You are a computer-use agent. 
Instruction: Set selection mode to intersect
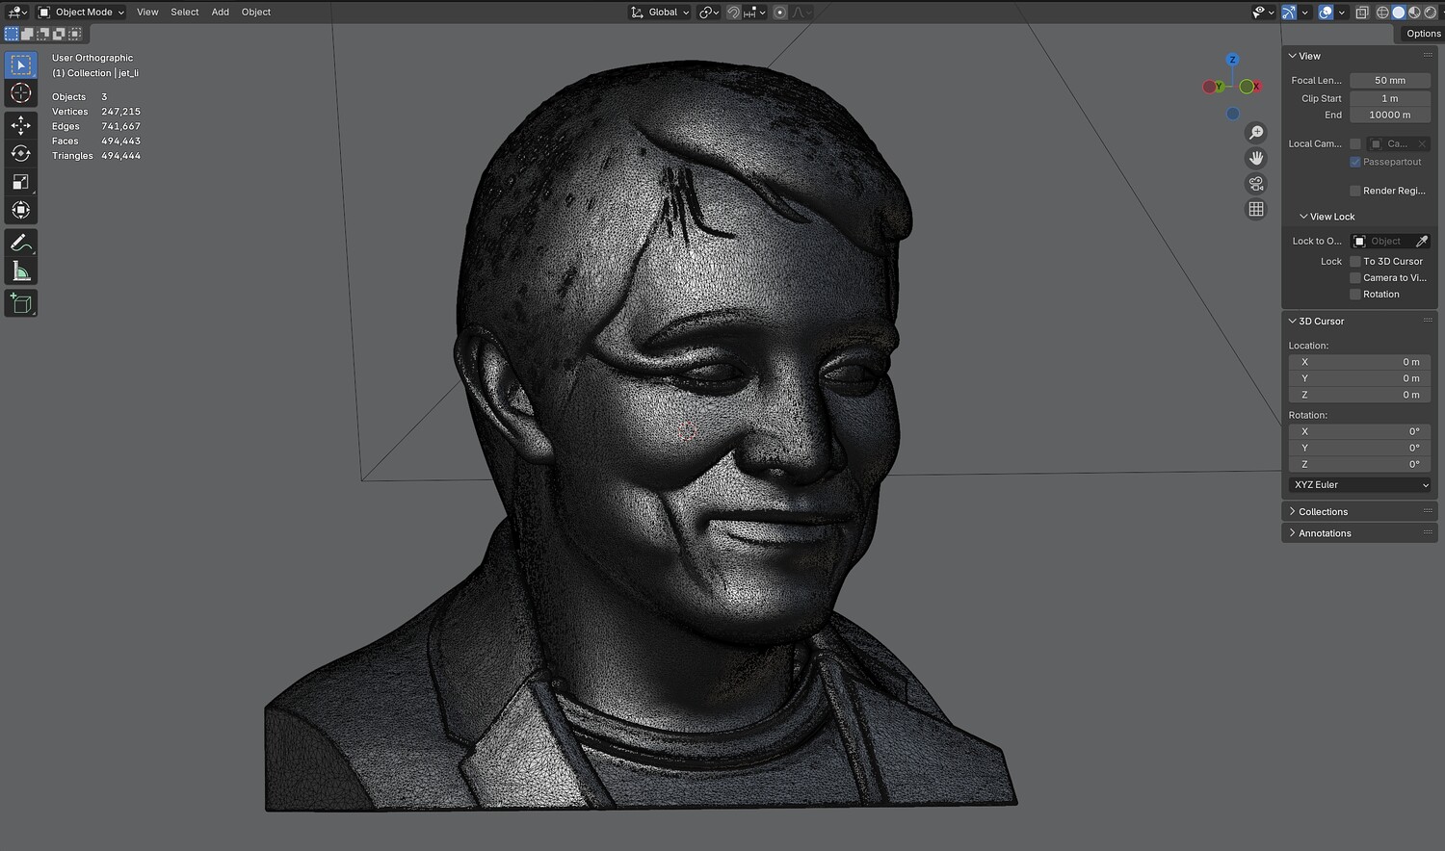point(75,34)
